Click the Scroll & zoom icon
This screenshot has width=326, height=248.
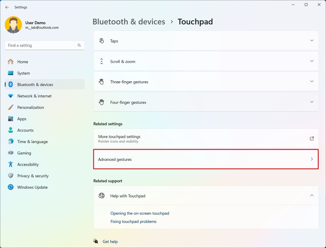[x=102, y=61]
